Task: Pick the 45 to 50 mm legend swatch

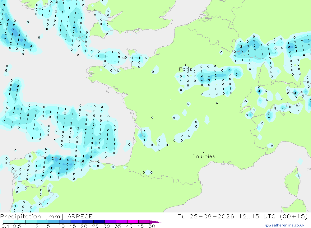Action: tap(144, 222)
